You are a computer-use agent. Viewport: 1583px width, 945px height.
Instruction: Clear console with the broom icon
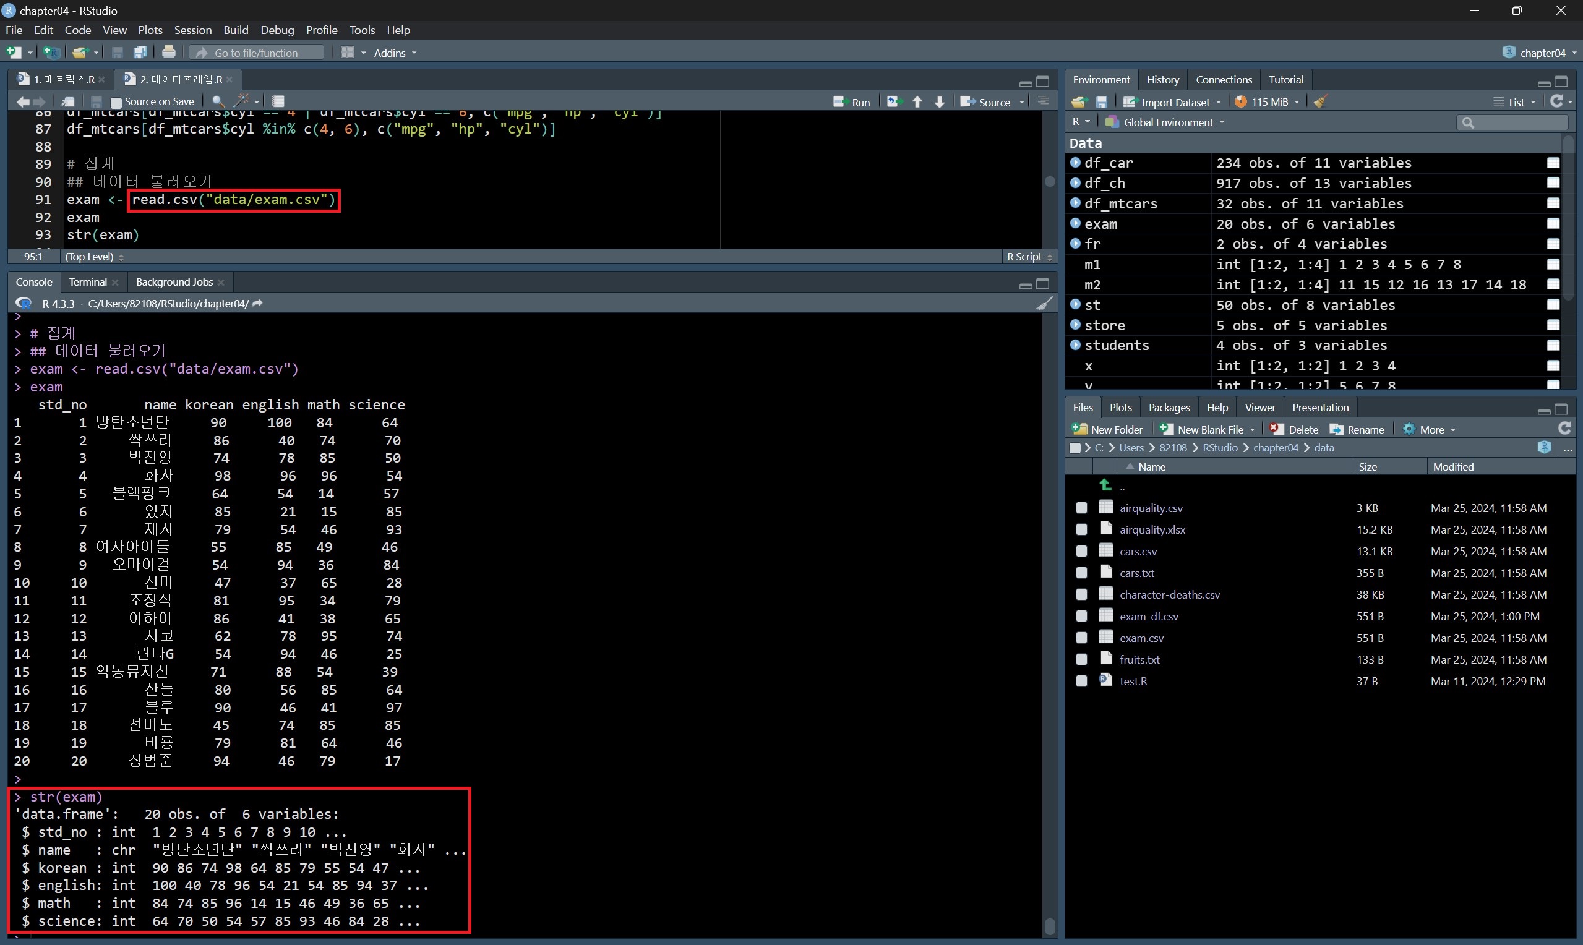[x=1044, y=304]
